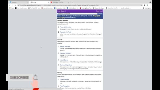
Task: Open the canvas.instructur... bookmark
Action: tap(47, 8)
